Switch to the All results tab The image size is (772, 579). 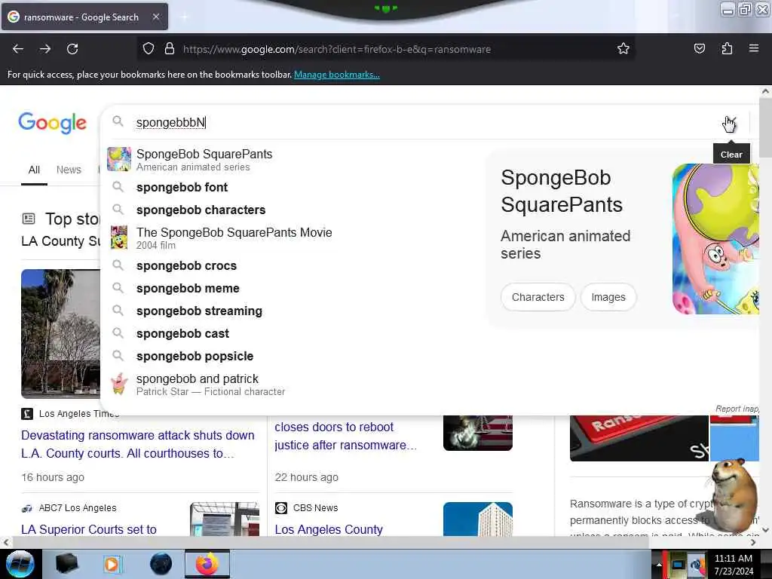[34, 170]
